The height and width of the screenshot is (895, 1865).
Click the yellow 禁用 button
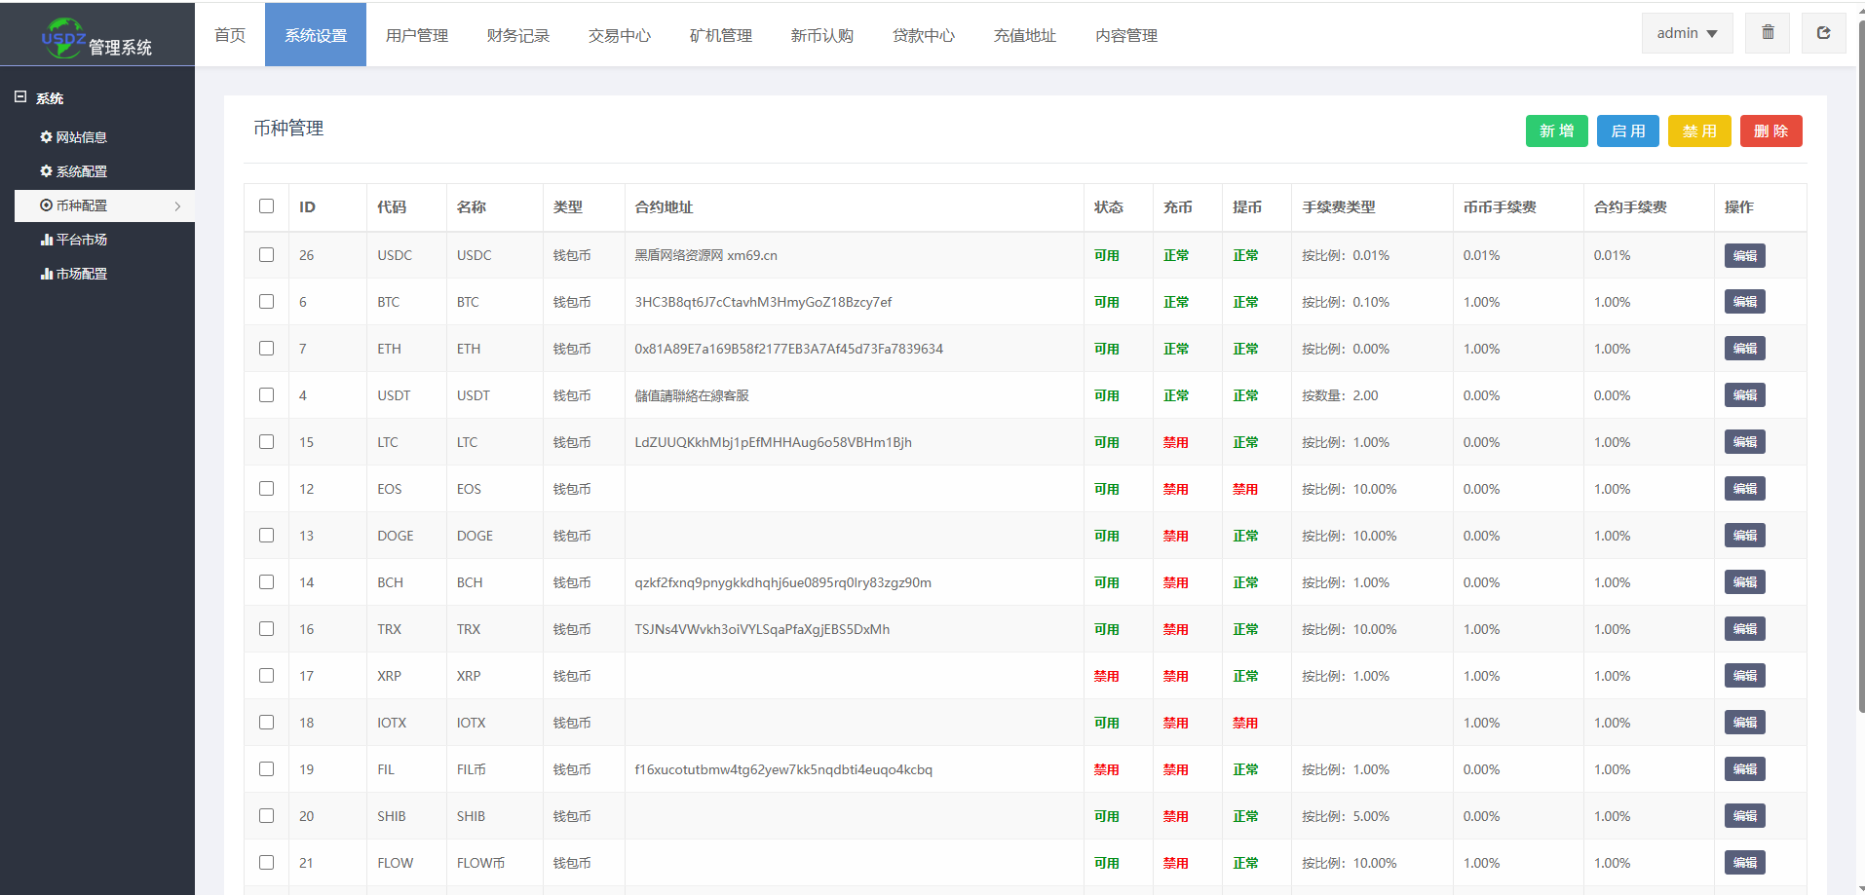coord(1698,131)
